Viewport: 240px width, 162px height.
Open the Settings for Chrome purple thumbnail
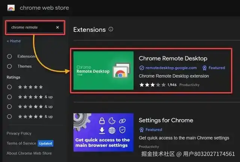coord(103,132)
